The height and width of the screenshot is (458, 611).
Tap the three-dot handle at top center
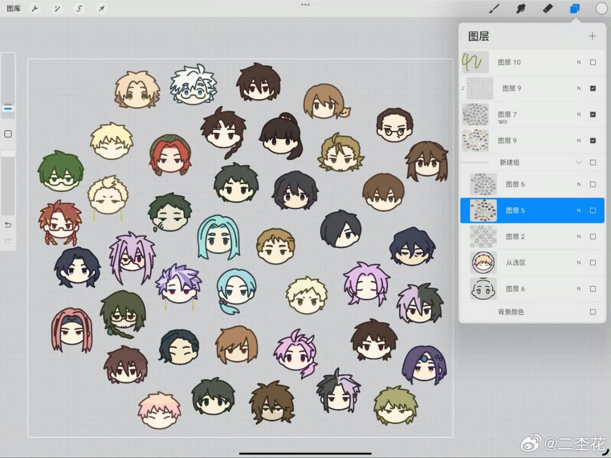click(305, 4)
